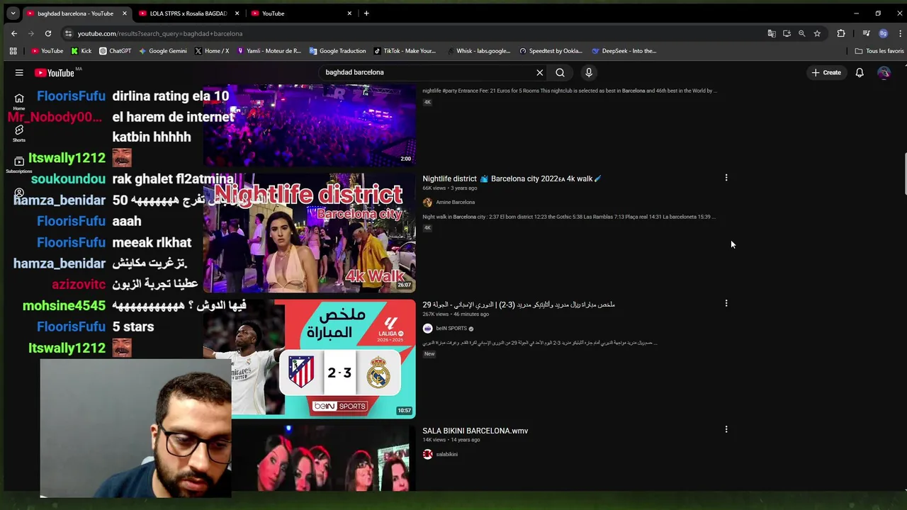The height and width of the screenshot is (510, 907).
Task: Open Shorts in the sidebar
Action: 19,133
